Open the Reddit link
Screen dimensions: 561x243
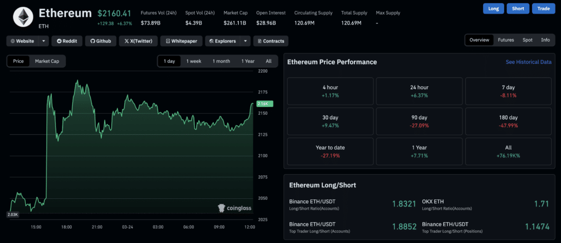[67, 41]
